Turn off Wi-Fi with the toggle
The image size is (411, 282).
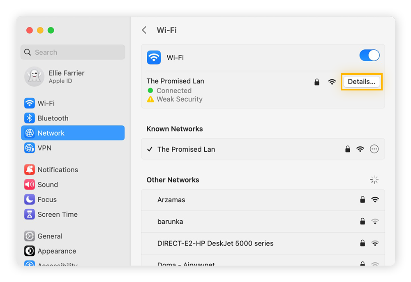point(369,55)
